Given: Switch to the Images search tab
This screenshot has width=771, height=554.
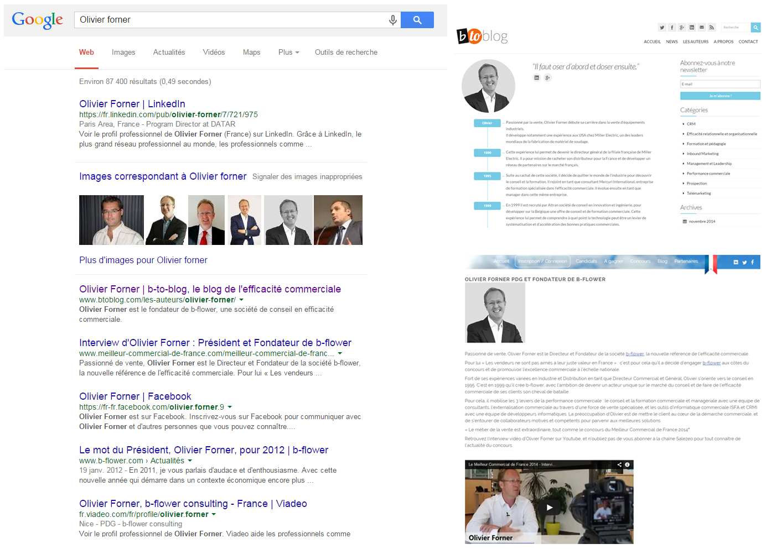Looking at the screenshot, I should click(x=123, y=53).
